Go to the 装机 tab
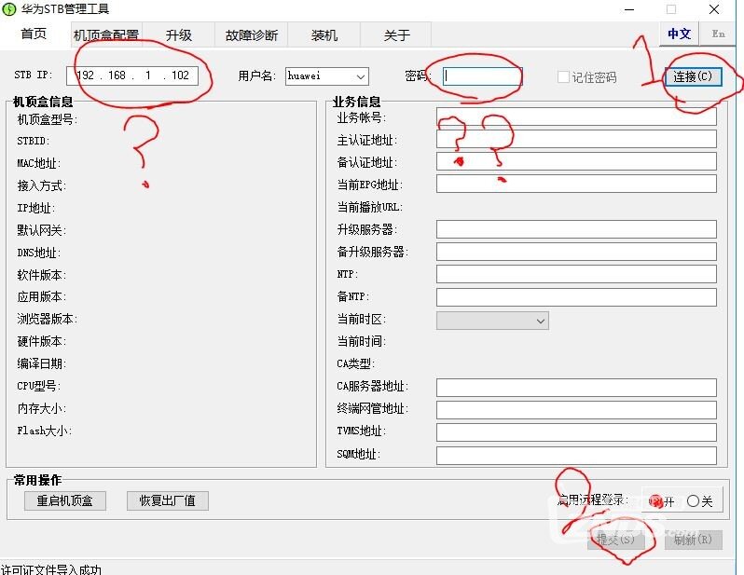 click(324, 35)
